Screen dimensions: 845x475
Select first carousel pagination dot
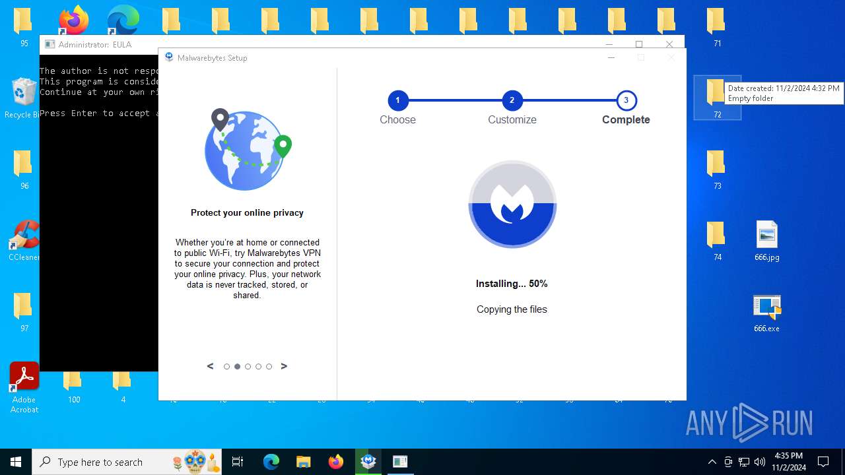pos(226,366)
